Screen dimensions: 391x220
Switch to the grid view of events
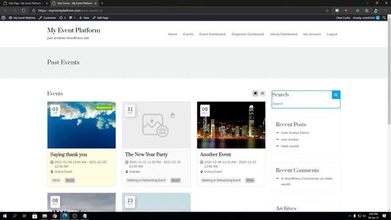tap(255, 94)
